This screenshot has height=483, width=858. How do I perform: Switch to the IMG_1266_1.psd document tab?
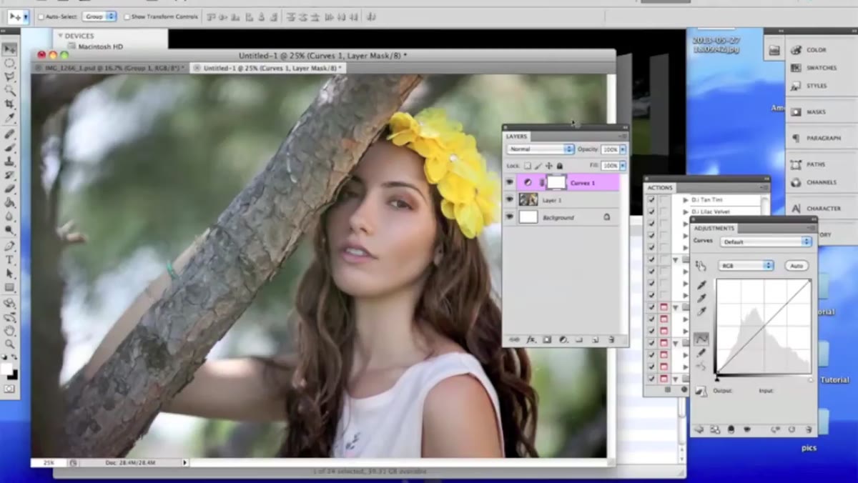point(110,68)
